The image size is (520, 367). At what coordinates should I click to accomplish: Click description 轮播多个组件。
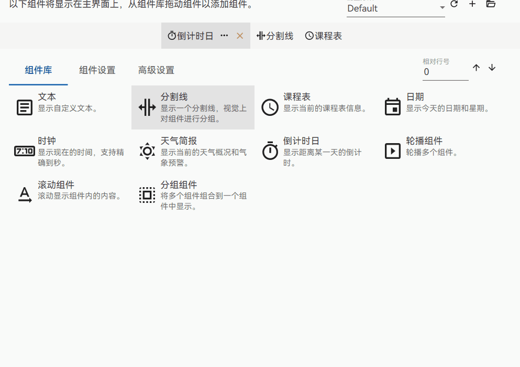coord(433,153)
